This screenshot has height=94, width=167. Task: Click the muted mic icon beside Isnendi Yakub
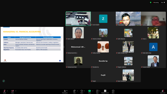pos(142,67)
